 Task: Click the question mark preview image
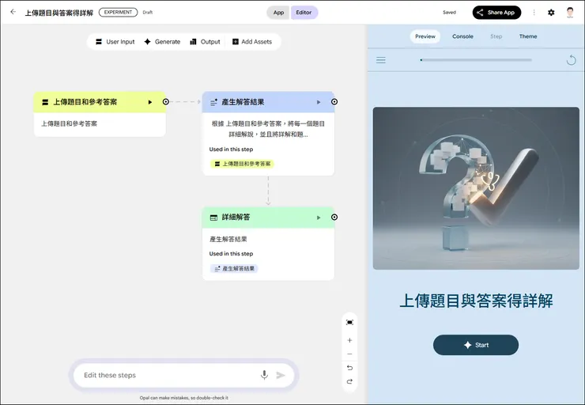click(x=476, y=188)
